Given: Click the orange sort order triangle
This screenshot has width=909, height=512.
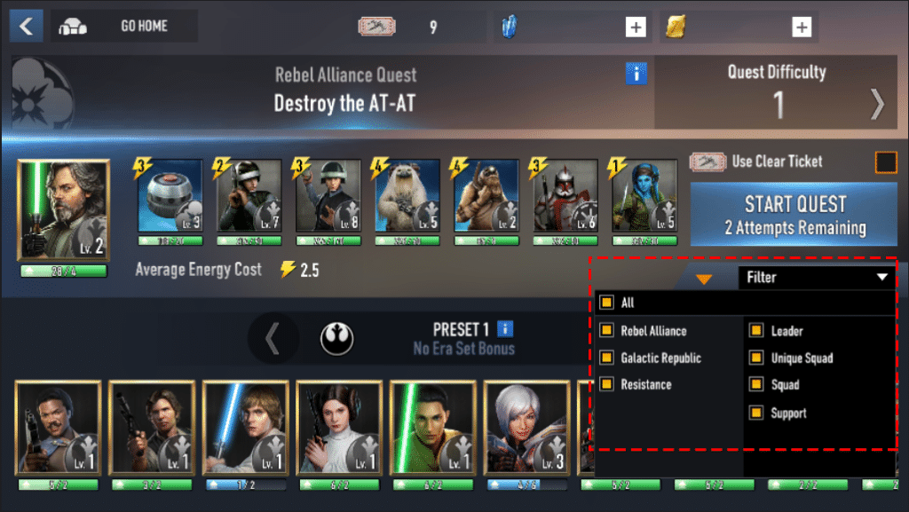Looking at the screenshot, I should (x=704, y=280).
